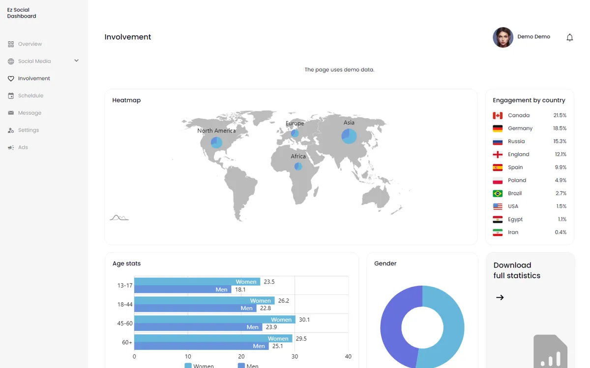Click the Africa pie marker on map
This screenshot has width=590, height=368.
[298, 166]
